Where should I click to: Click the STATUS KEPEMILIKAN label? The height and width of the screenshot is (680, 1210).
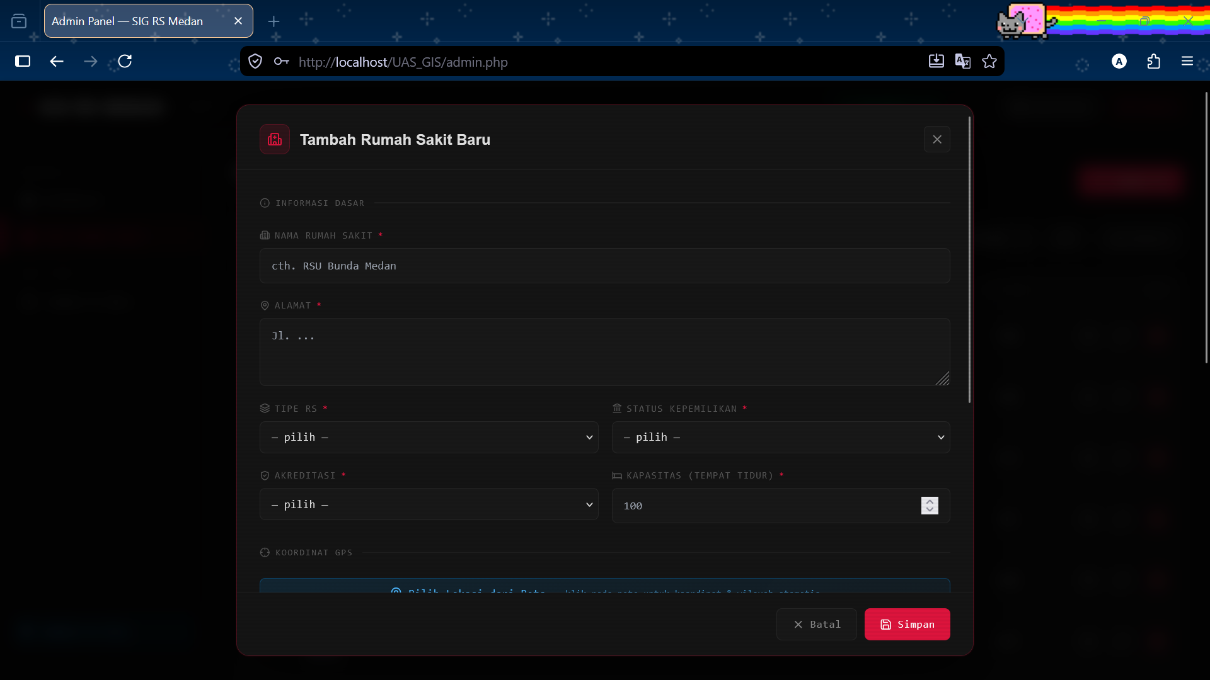682,409
